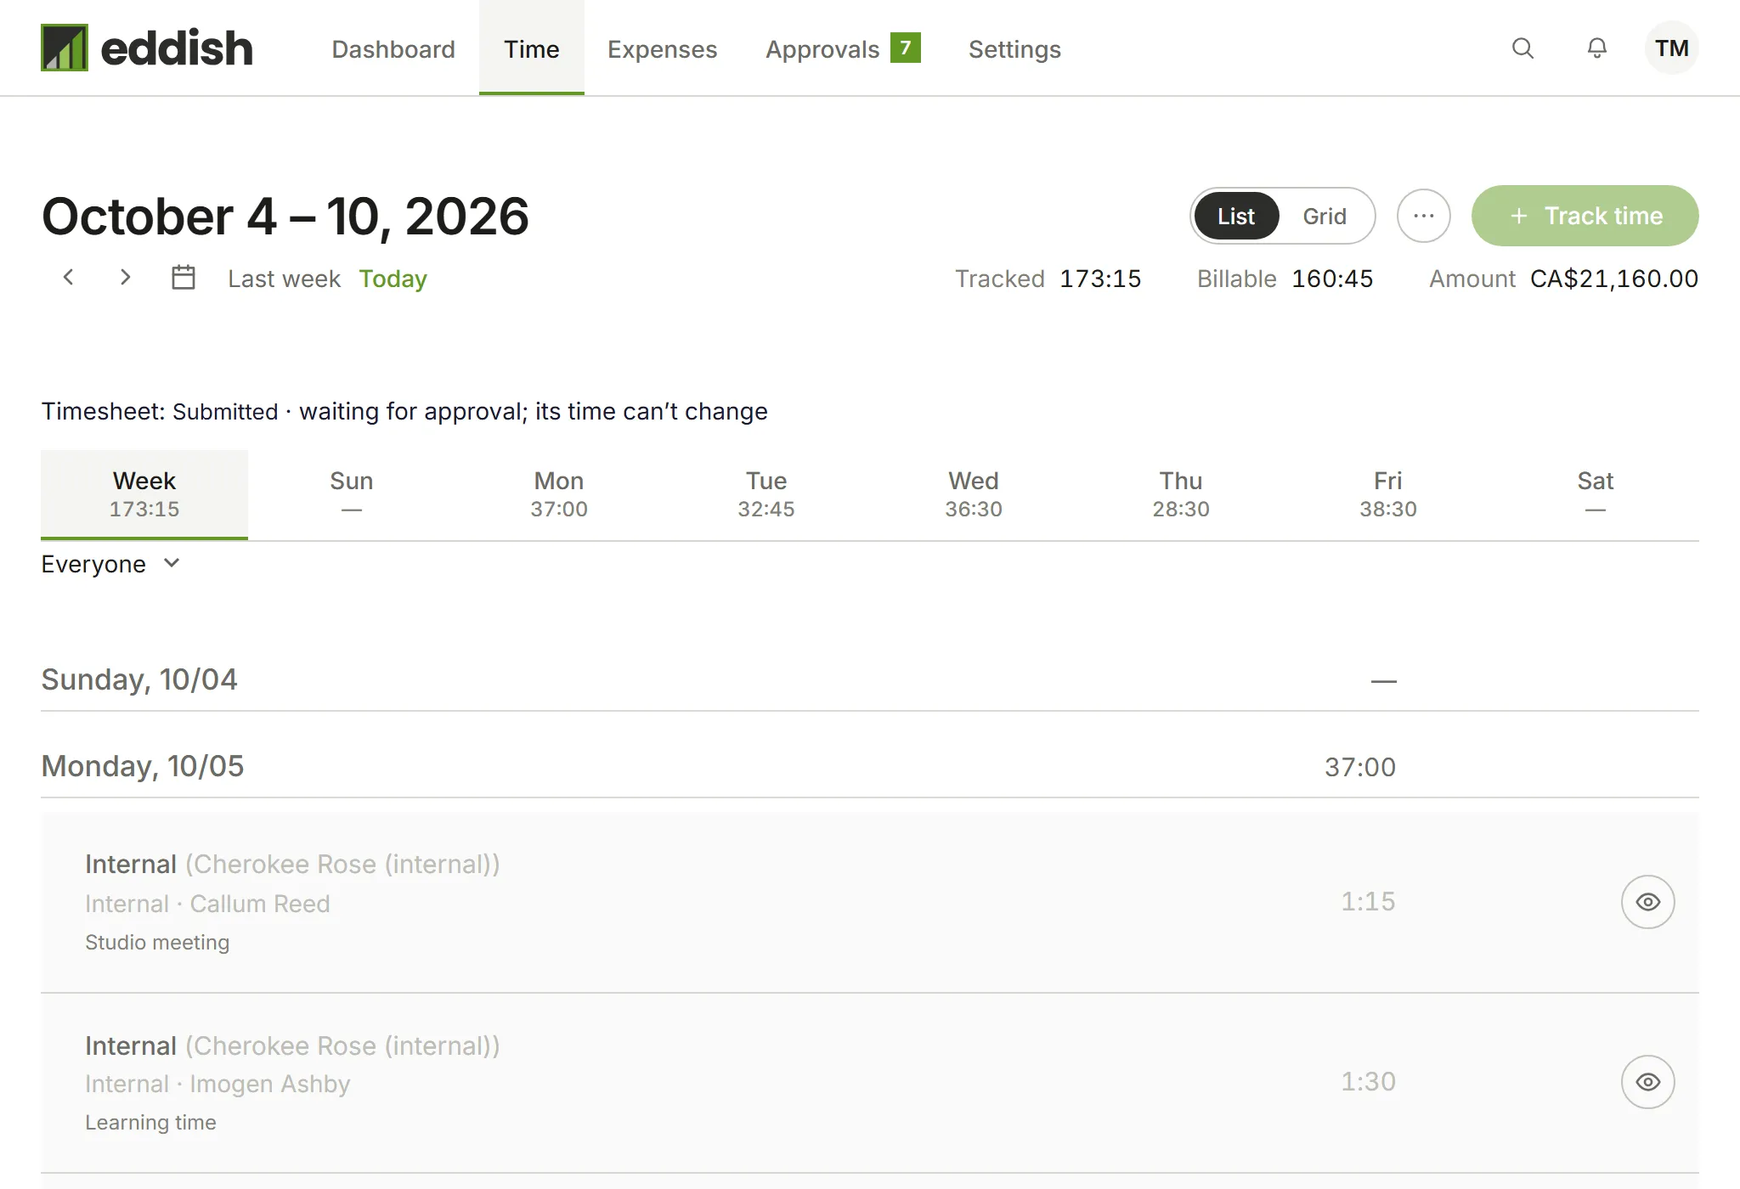Open the Dashboard nav item
Viewport: 1740px width, 1189px height.
click(x=393, y=49)
